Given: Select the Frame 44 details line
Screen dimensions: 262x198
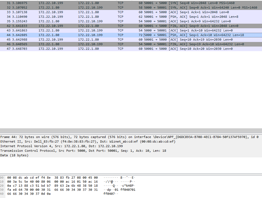Looking at the screenshot, I should coord(131,137).
